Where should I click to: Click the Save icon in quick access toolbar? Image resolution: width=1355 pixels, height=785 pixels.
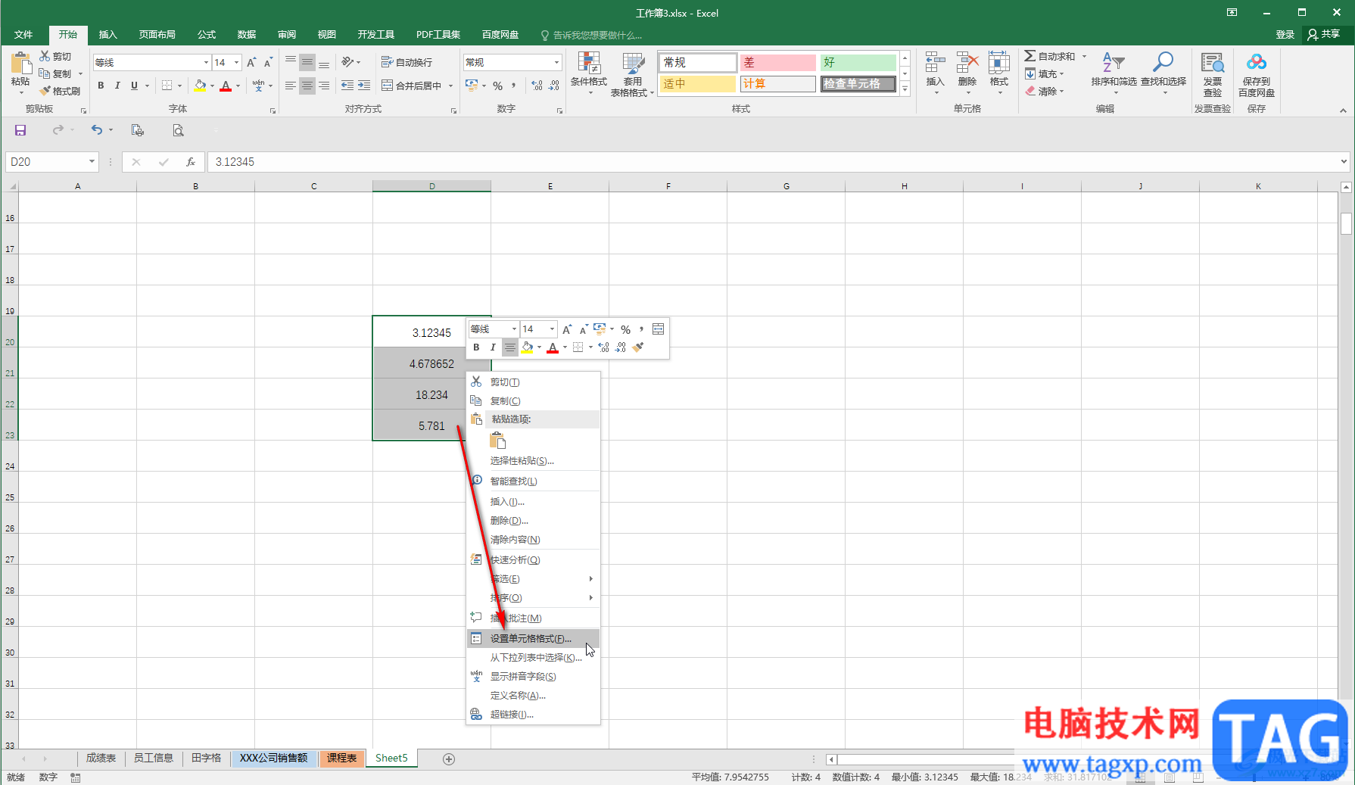click(x=20, y=130)
